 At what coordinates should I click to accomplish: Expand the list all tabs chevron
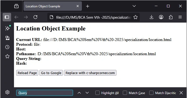pyautogui.click(x=134, y=6)
